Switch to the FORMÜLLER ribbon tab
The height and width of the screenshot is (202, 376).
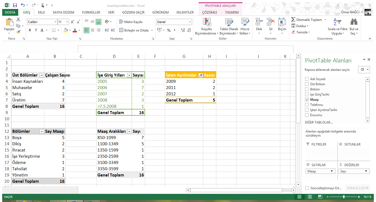pyautogui.click(x=91, y=12)
